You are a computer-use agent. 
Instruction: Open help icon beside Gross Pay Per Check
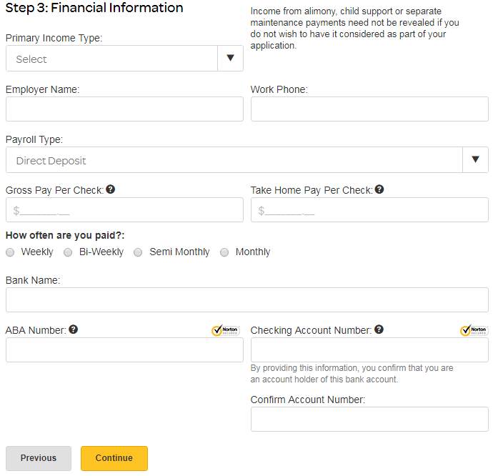110,189
